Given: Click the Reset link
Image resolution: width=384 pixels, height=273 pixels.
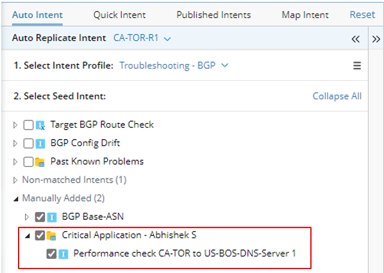Looking at the screenshot, I should tap(362, 15).
